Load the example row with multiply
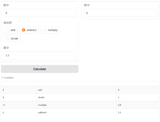 [80, 105]
